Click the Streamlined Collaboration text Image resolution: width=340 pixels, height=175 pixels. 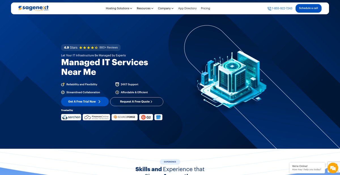tap(83, 92)
